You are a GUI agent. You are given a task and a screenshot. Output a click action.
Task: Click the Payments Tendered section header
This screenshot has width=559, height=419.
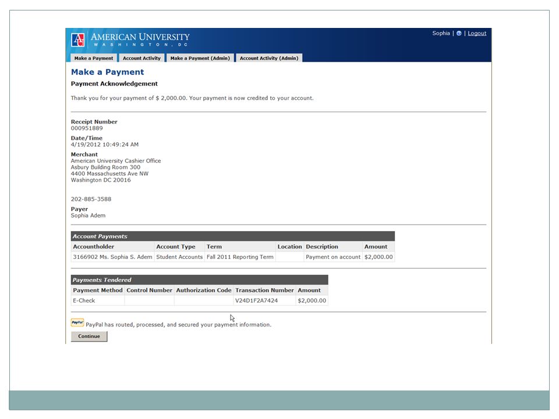(x=199, y=280)
